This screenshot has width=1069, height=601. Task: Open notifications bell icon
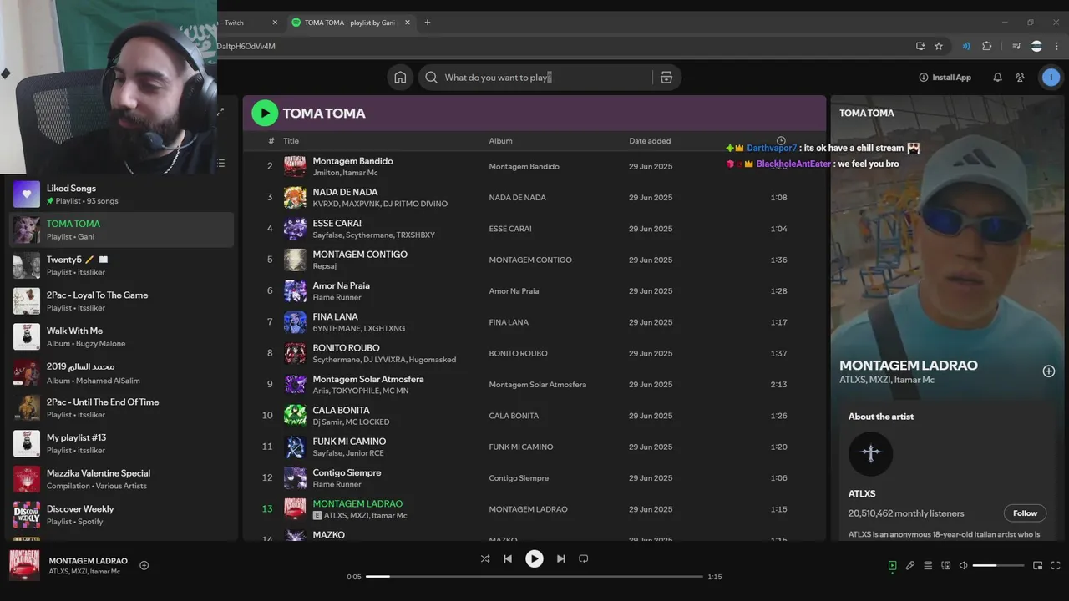997,78
